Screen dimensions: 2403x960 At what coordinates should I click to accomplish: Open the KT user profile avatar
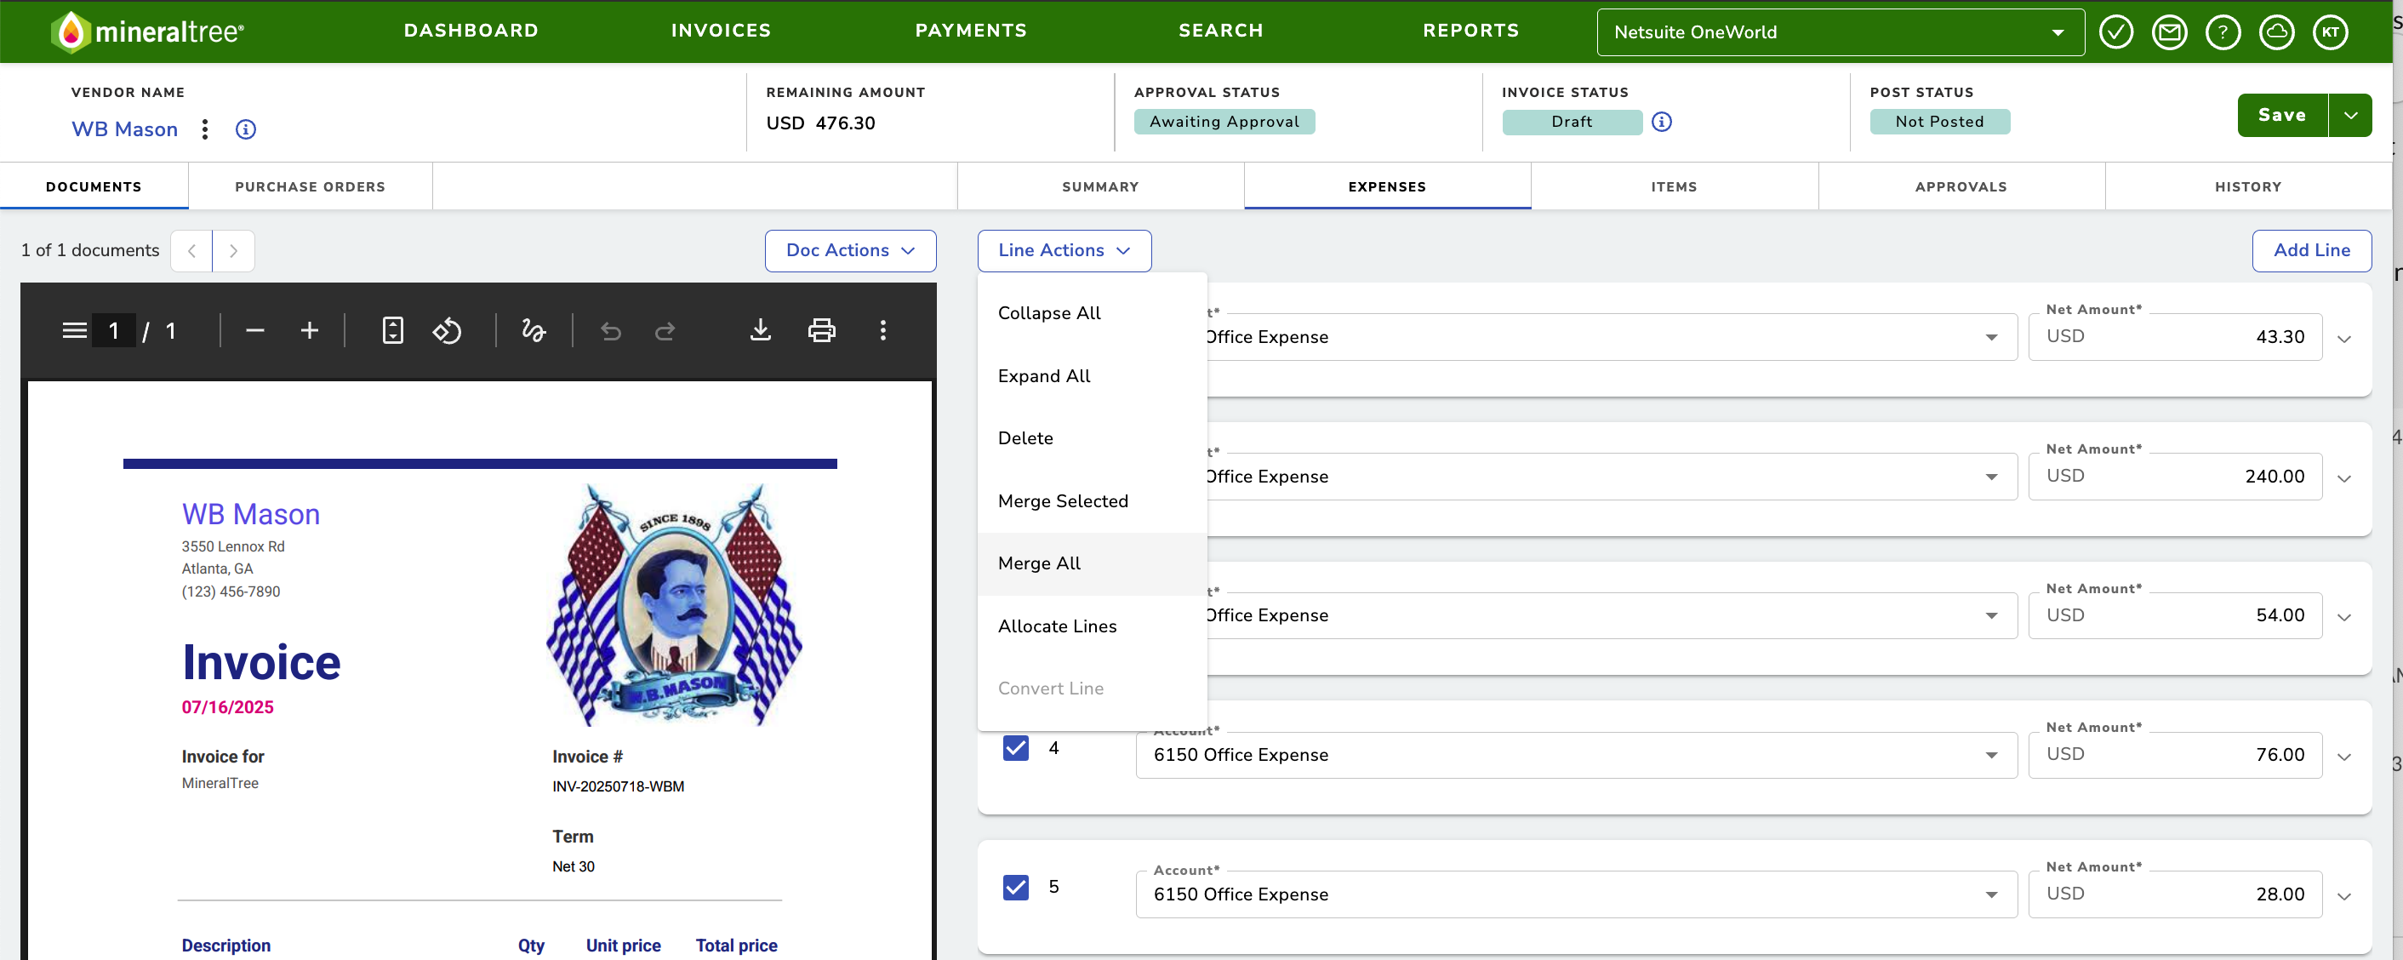tap(2330, 32)
